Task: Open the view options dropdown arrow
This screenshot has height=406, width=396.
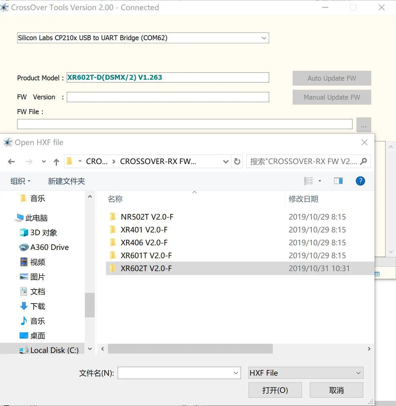Action: pos(320,181)
